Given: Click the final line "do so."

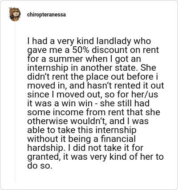Looking at the screenshot, I should coord(40,166).
